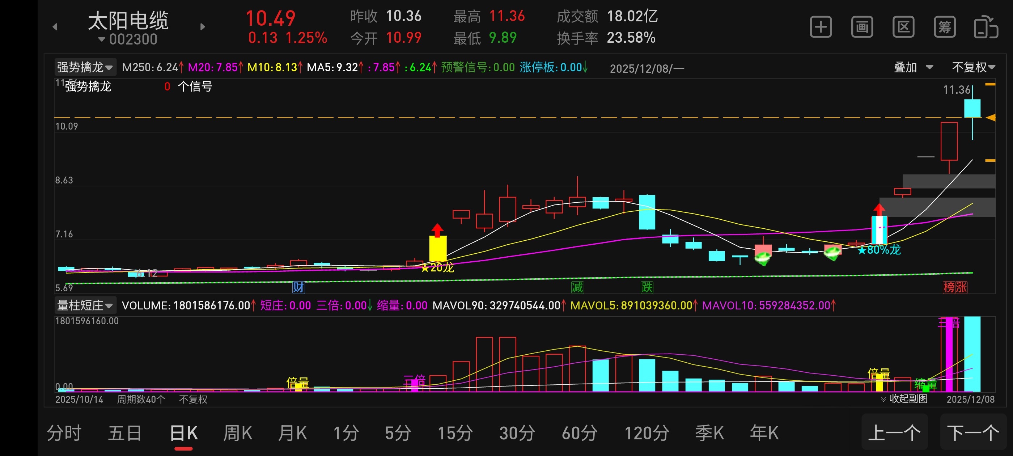Click the multi-device screen switch icon

[x=986, y=27]
